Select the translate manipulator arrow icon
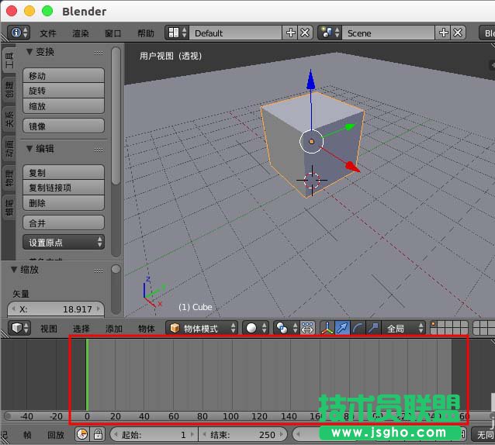Screen dimensions: 495x445 point(342,328)
